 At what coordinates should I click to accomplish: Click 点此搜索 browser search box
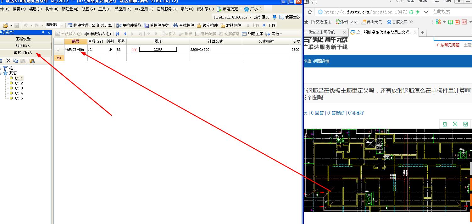[x=451, y=12]
